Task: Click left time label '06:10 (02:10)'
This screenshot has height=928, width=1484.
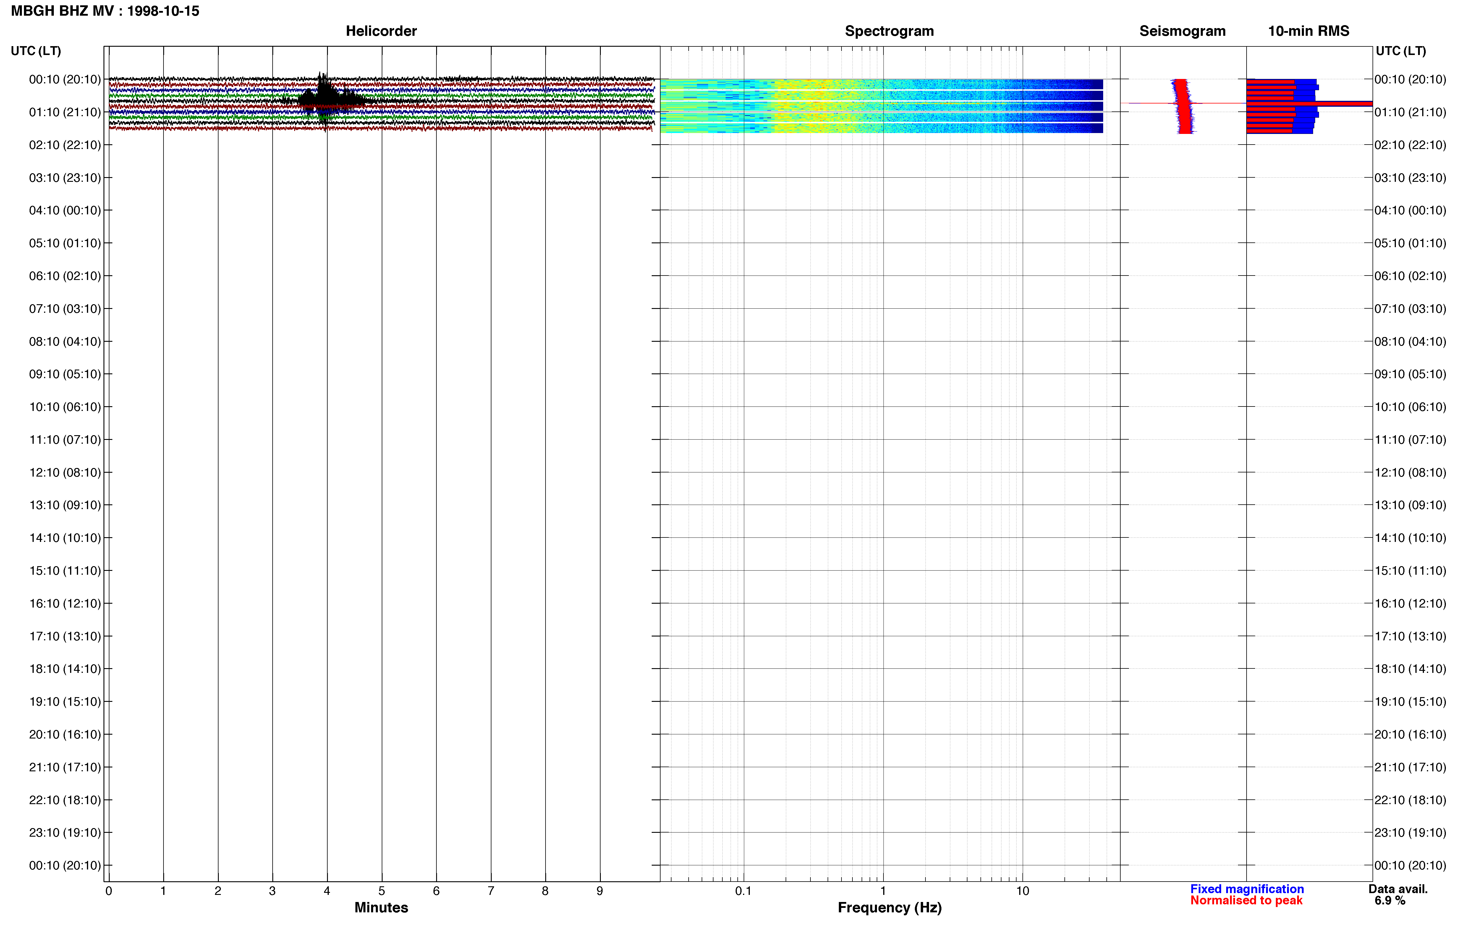Action: [65, 276]
